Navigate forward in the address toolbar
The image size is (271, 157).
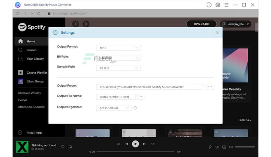coord(32,14)
